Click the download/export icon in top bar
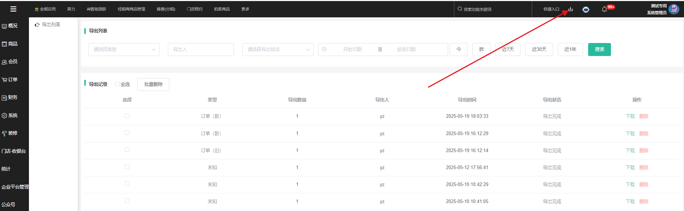Viewport: 684px width, 211px height. 570,9
